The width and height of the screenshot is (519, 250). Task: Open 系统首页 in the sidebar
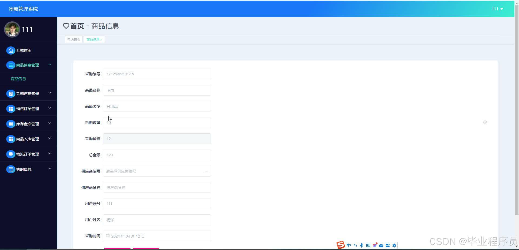[x=24, y=50]
